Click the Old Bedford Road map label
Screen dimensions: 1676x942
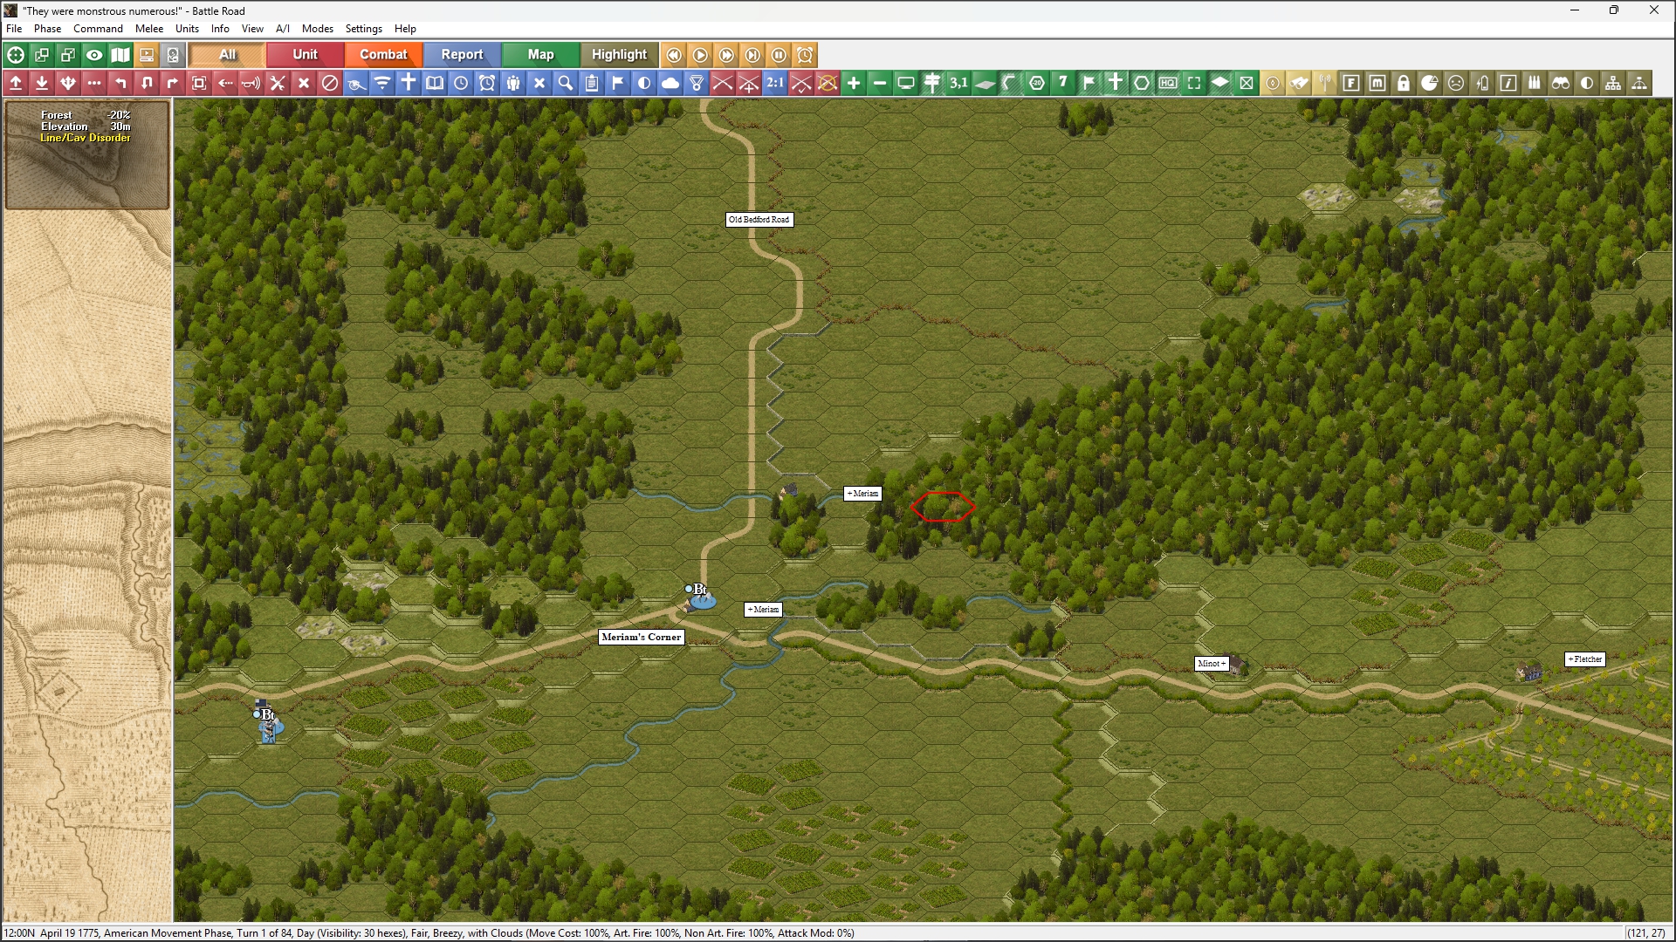tap(759, 220)
